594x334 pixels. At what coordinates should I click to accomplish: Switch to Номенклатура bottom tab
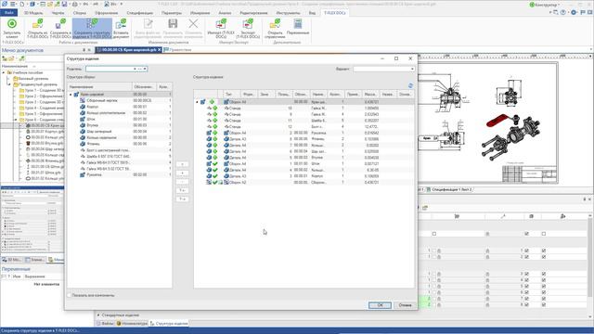click(x=132, y=324)
